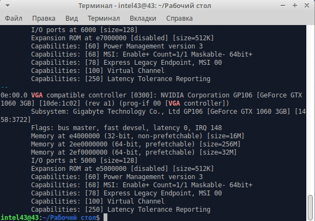Image resolution: width=315 pixels, height=221 pixels.
Task: Open the Справка menu
Action: [179, 19]
